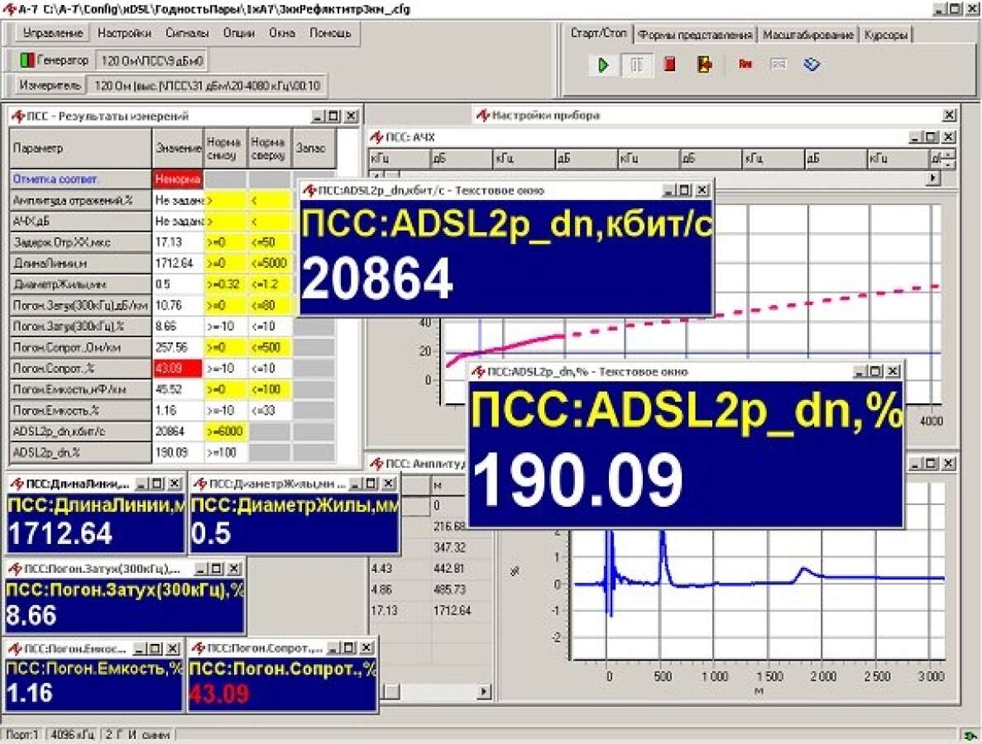Click the >=6000 lower norm cell

point(226,432)
